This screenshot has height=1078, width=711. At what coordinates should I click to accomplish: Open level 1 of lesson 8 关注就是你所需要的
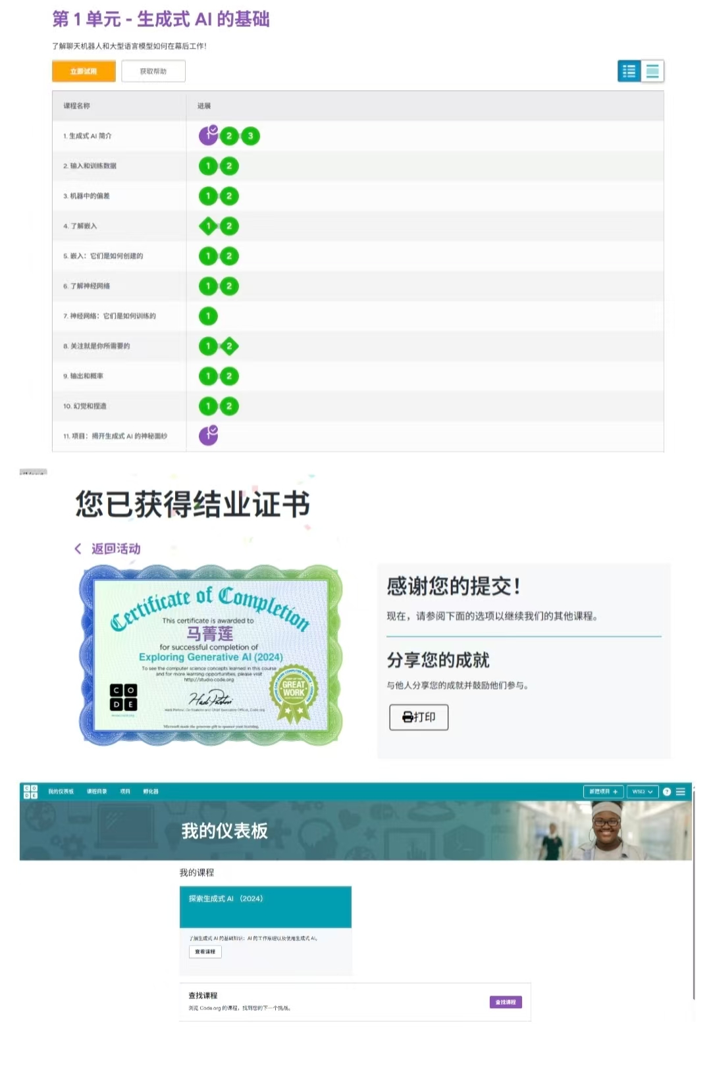pyautogui.click(x=208, y=346)
